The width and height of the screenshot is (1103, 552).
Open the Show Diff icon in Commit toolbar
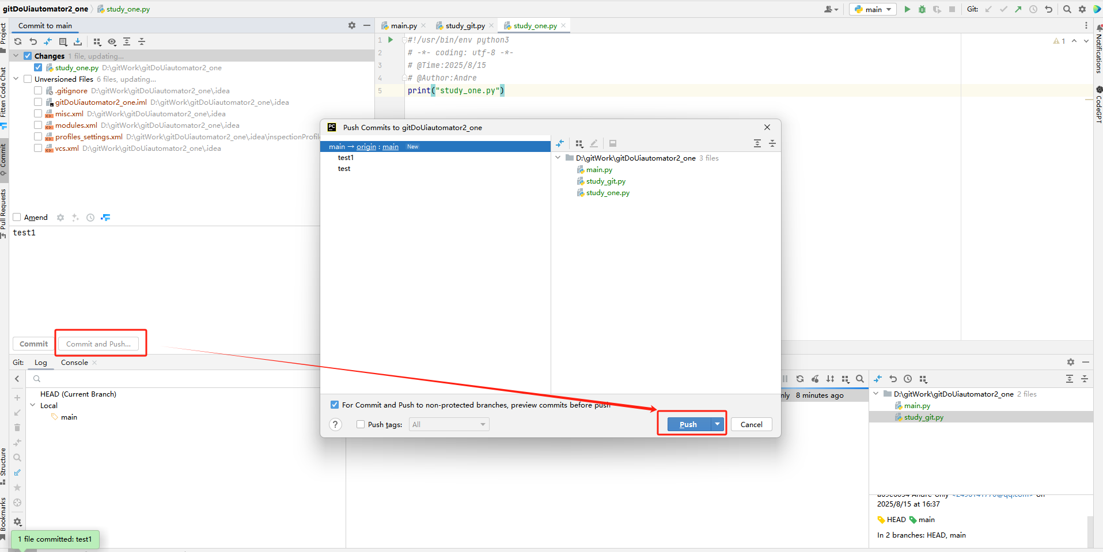48,41
